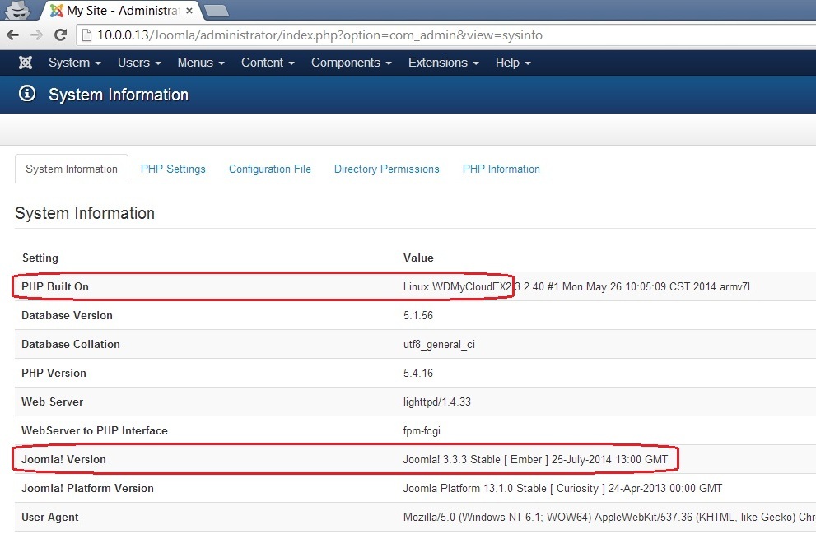816x534 pixels.
Task: Click the page icon in the address bar
Action: click(x=87, y=35)
